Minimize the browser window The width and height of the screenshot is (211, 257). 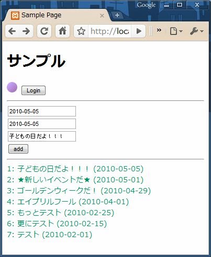(166, 5)
